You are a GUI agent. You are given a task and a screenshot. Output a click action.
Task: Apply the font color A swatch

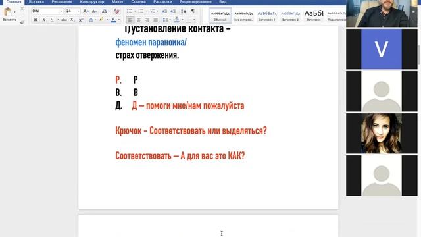point(113,20)
